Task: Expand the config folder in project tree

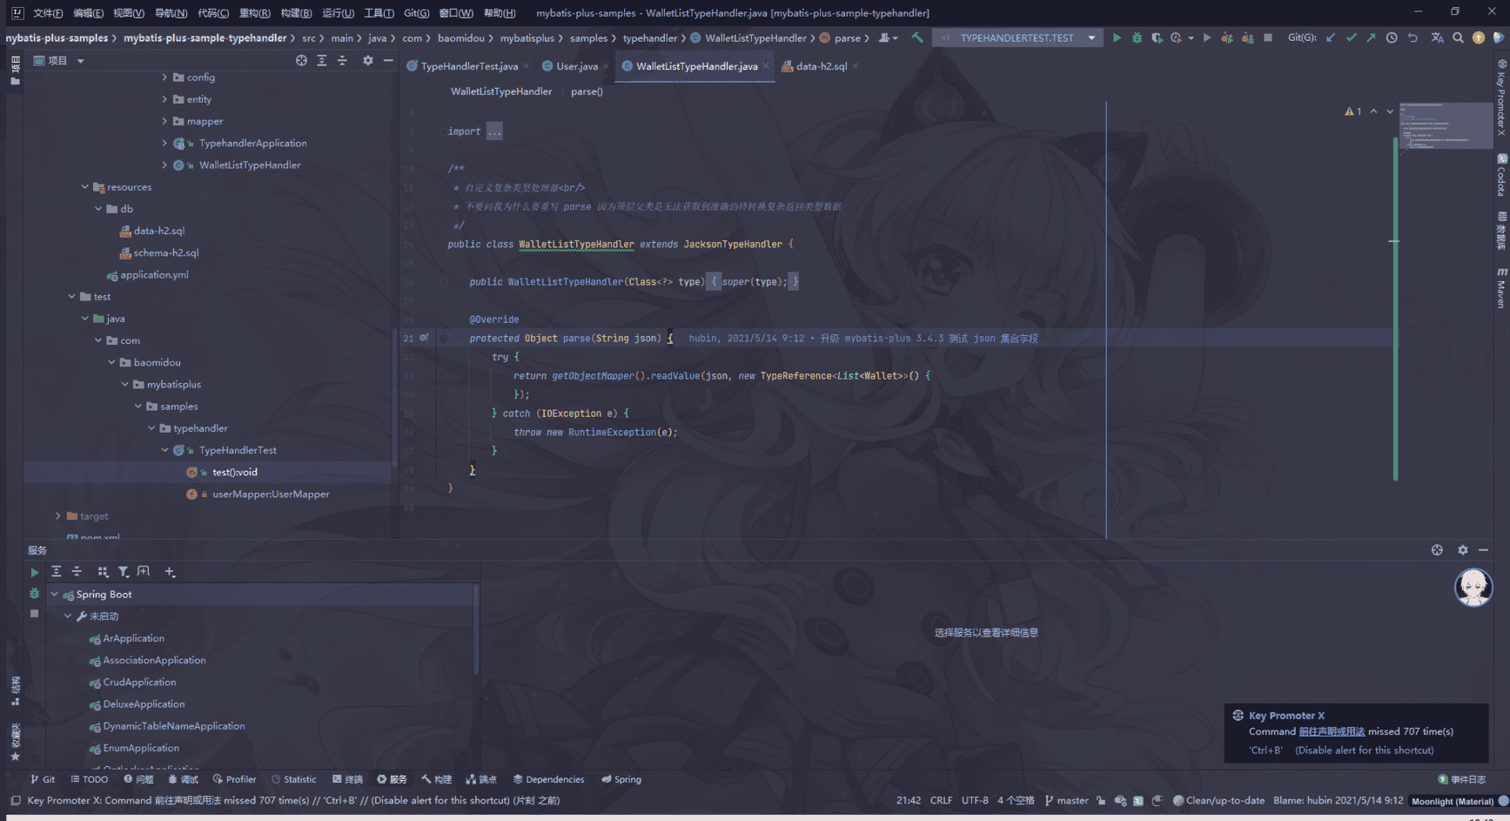Action: (x=164, y=77)
